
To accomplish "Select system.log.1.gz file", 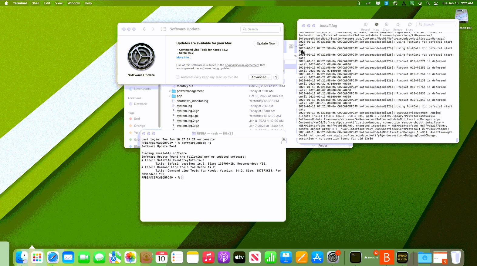I will 188,116.
